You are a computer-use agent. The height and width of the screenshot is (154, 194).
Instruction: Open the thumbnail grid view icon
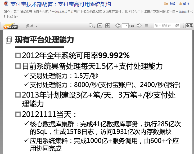click(146, 26)
